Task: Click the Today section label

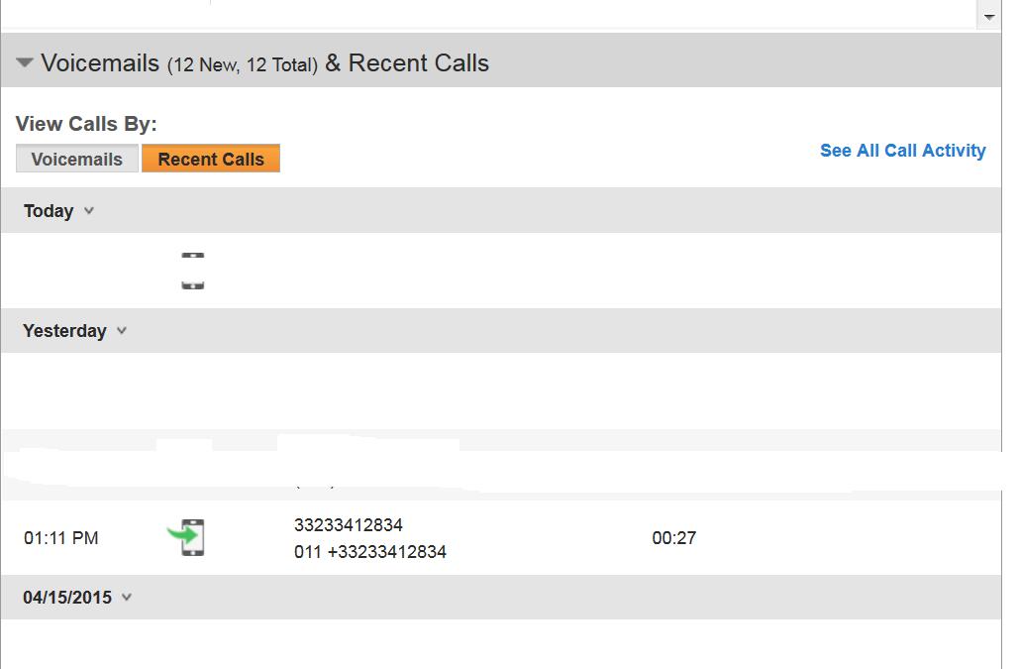Action: tap(49, 211)
